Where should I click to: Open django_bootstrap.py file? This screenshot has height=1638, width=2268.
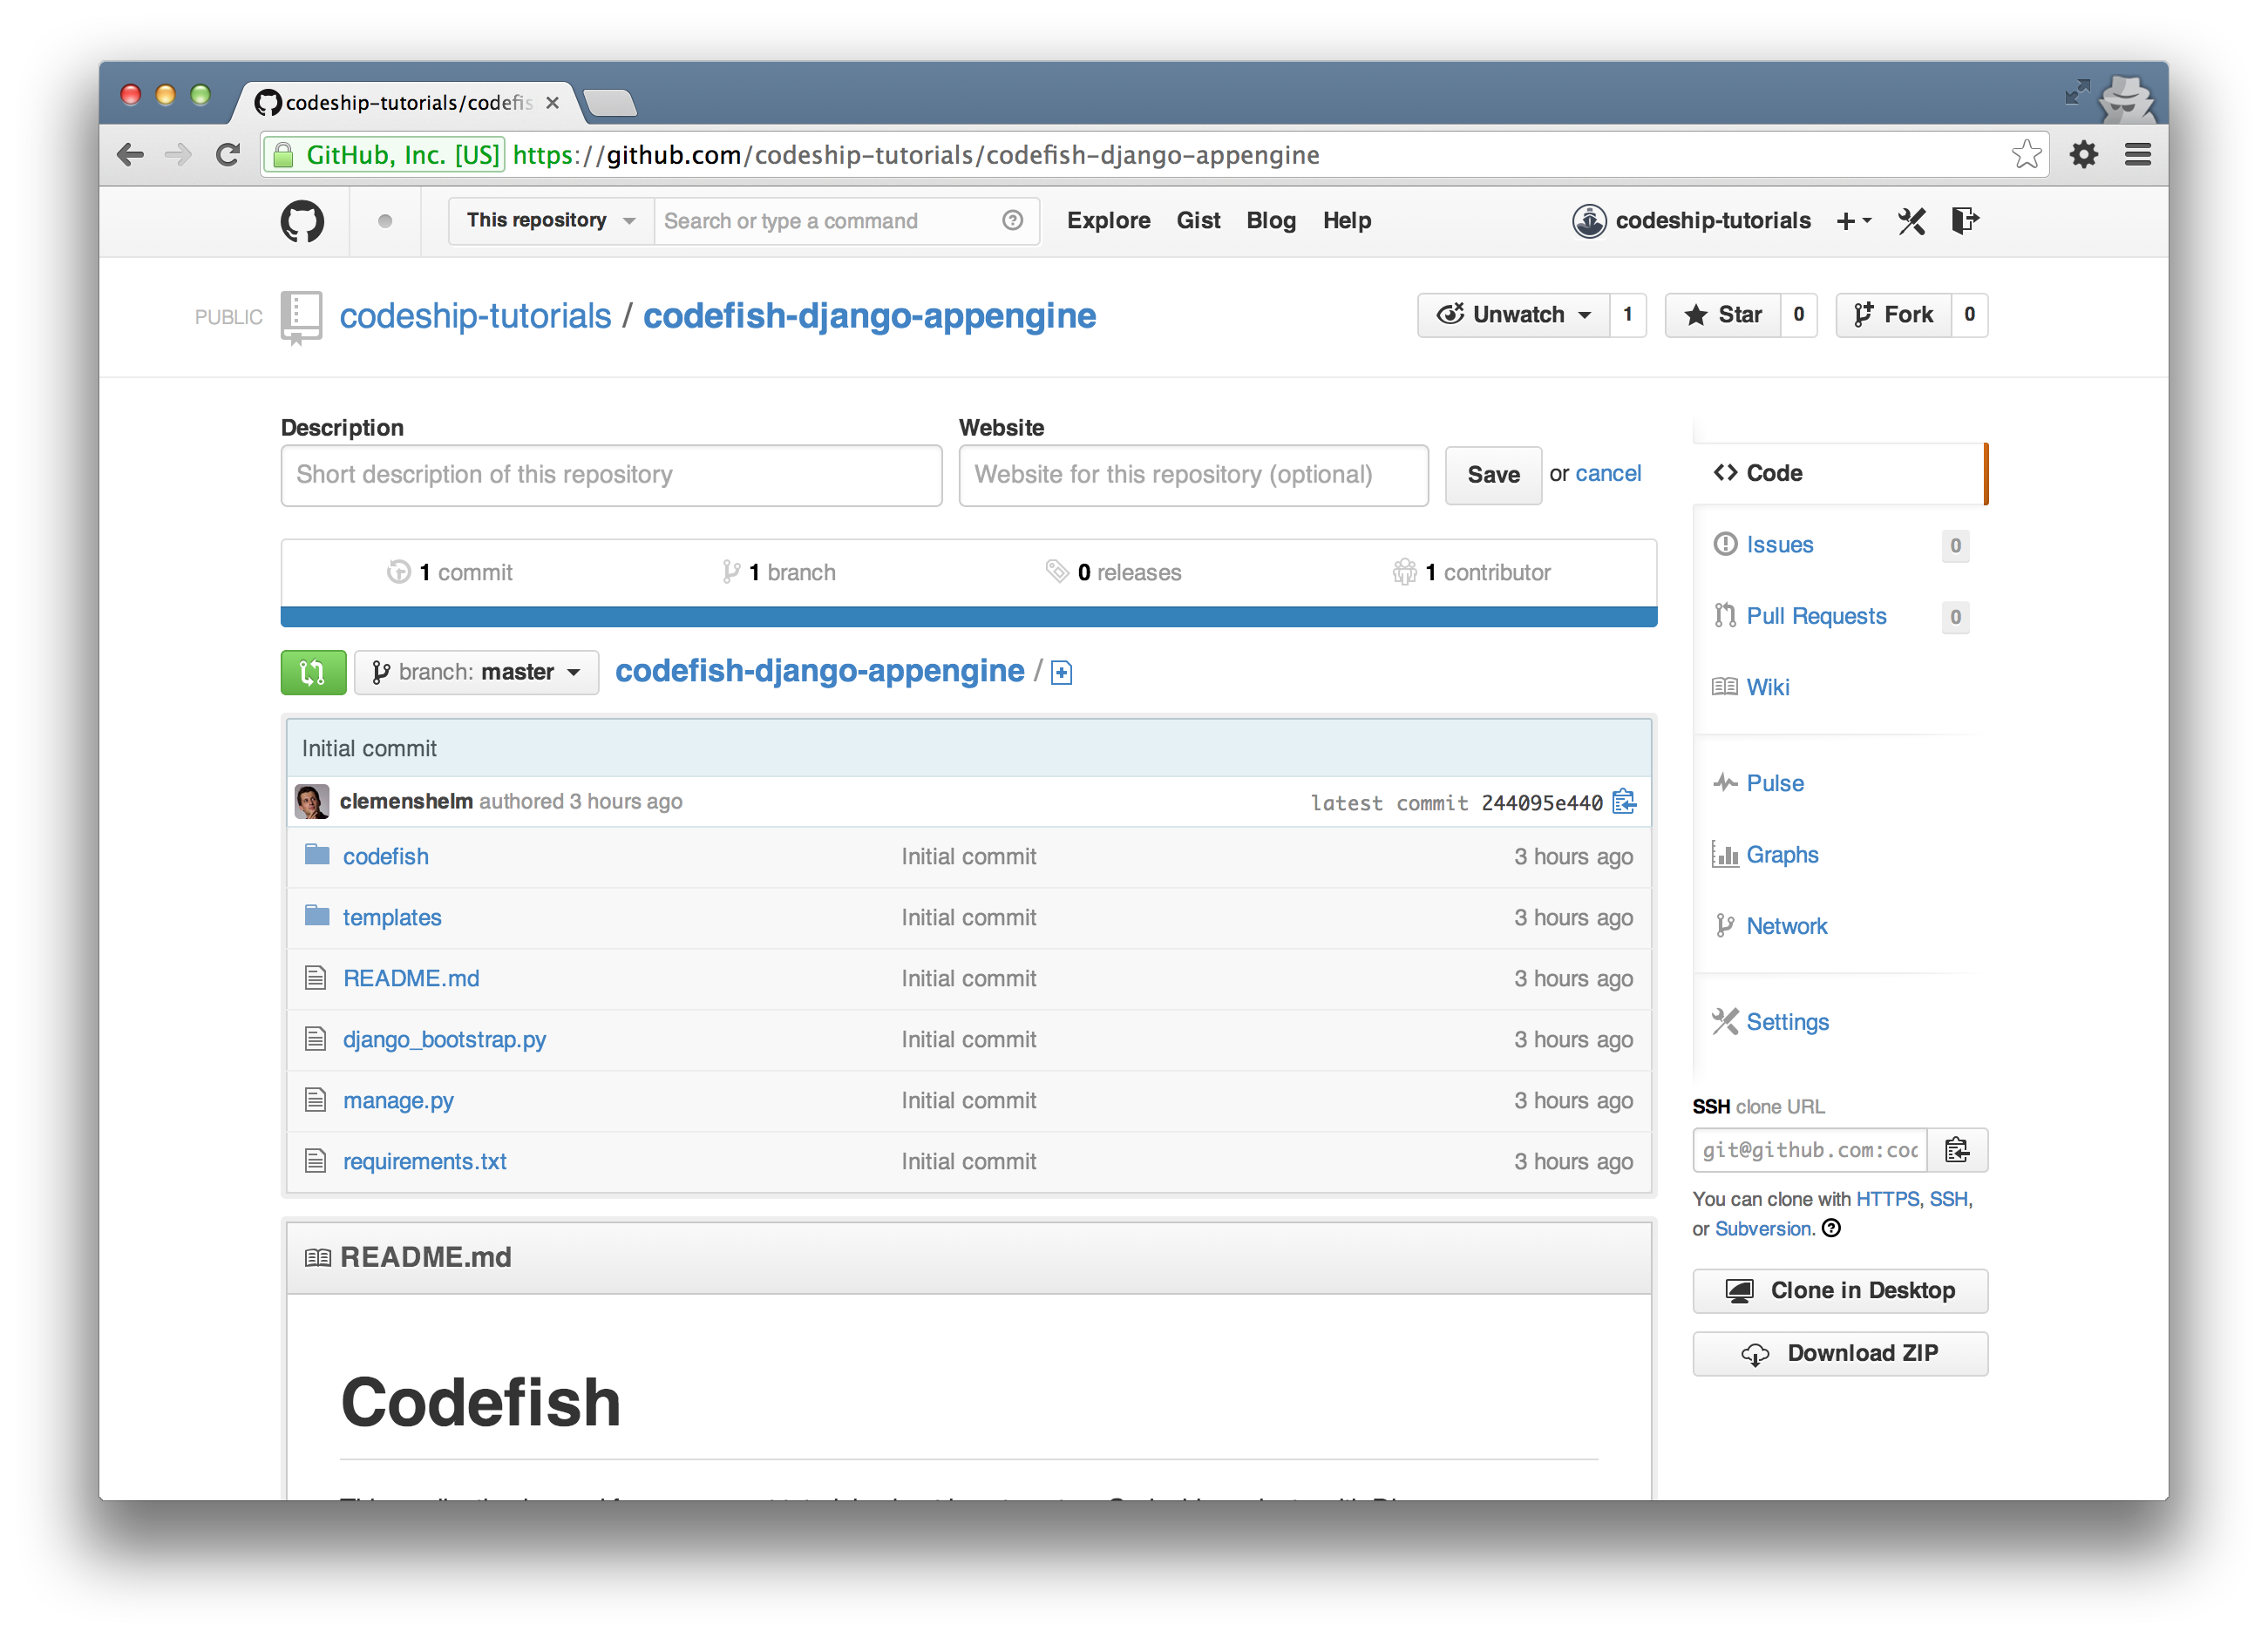[444, 1039]
